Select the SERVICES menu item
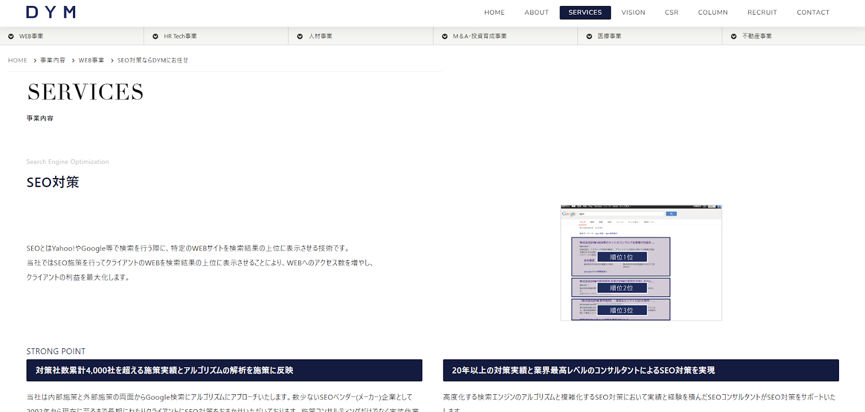The height and width of the screenshot is (412, 865). (585, 12)
